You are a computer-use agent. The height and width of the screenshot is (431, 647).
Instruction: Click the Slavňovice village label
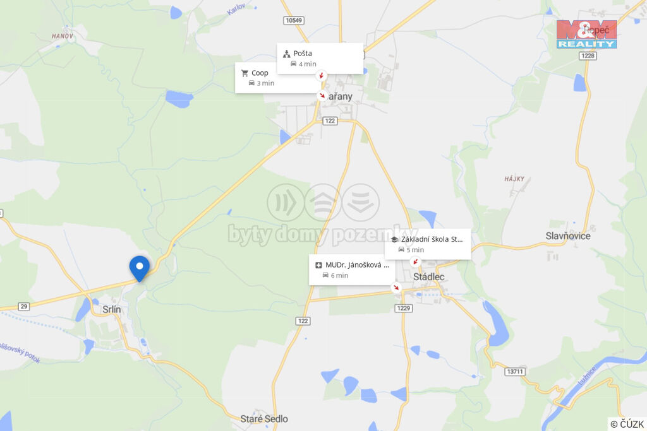(x=568, y=236)
